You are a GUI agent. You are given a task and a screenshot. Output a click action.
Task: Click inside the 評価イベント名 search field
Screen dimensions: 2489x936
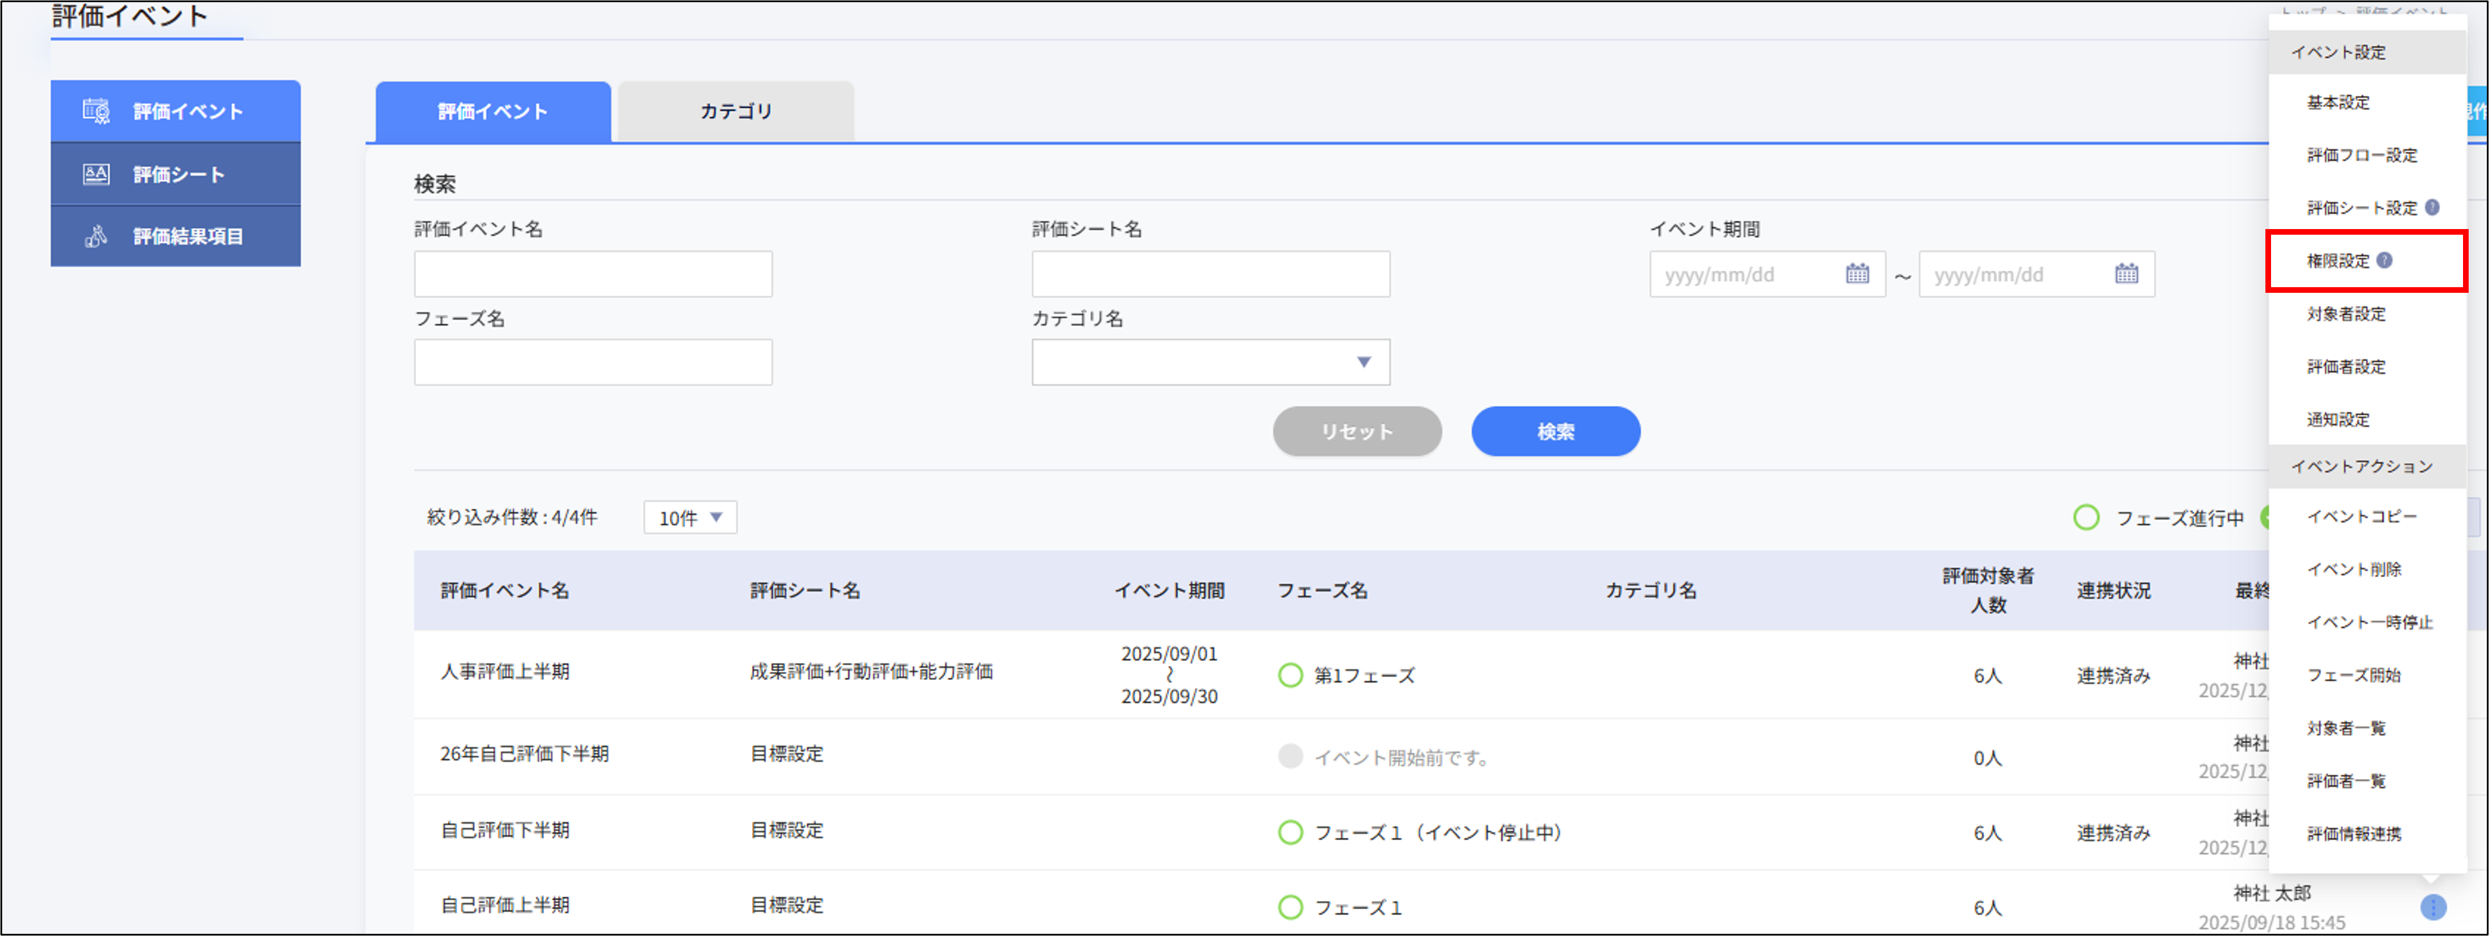[592, 274]
